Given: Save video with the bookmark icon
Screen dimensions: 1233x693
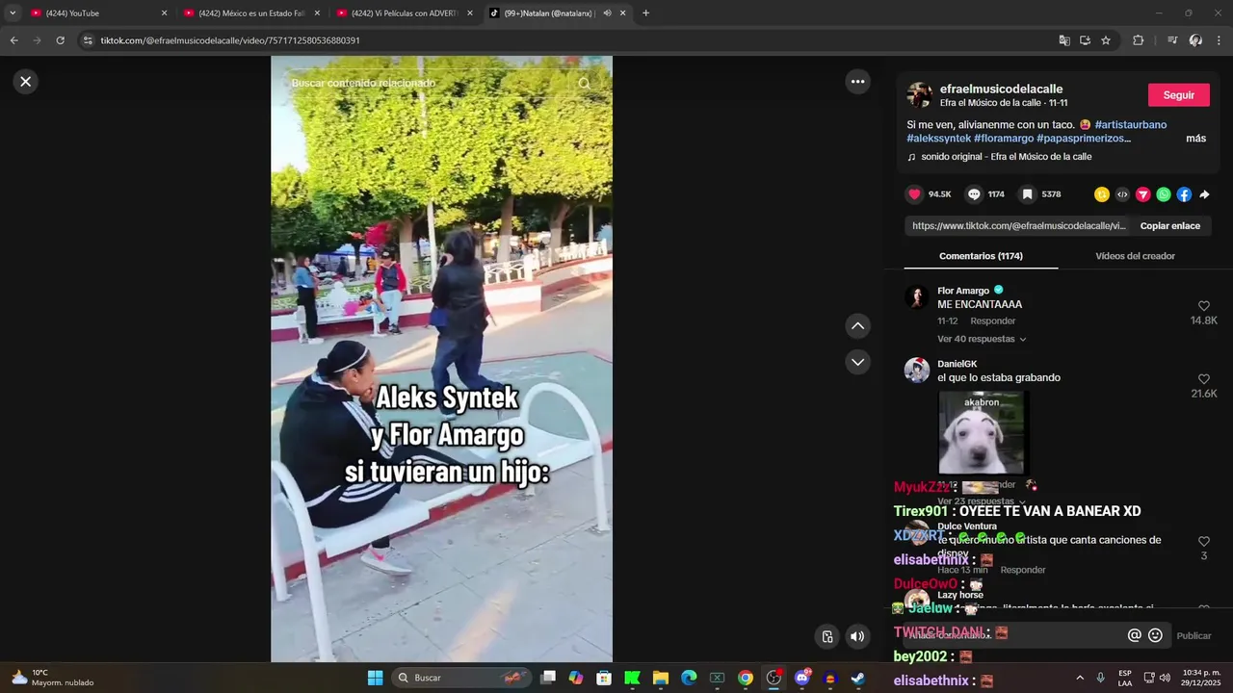Looking at the screenshot, I should coord(1028,194).
